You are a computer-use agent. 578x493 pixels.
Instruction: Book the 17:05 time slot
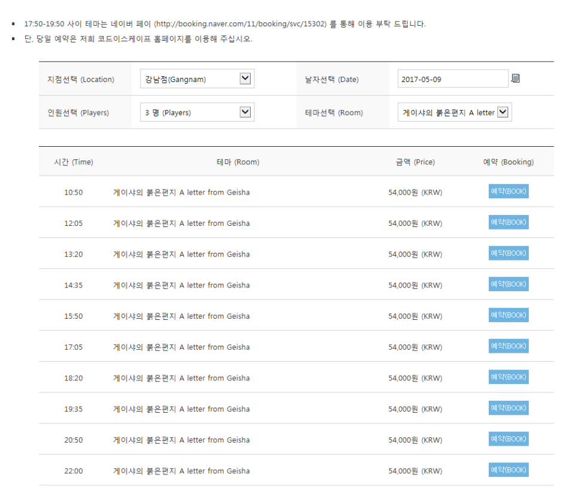[x=509, y=346]
